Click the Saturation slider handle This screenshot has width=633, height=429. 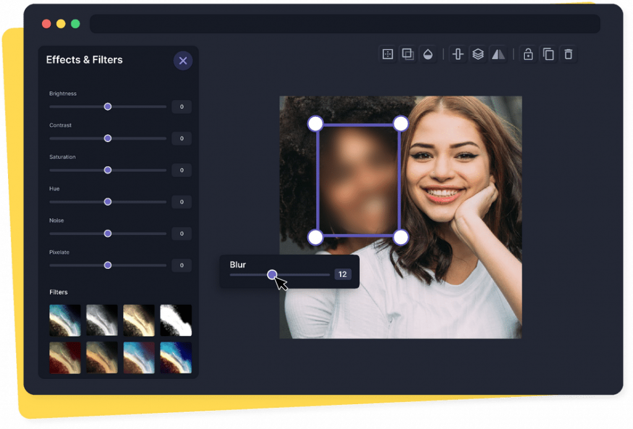point(108,170)
